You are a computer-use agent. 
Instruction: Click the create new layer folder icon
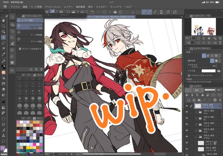(x=199, y=100)
